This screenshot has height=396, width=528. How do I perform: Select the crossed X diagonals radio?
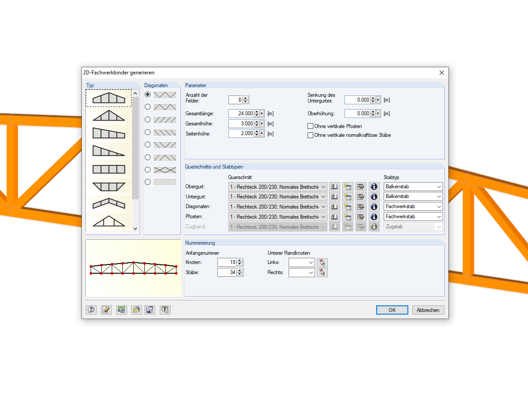[148, 170]
